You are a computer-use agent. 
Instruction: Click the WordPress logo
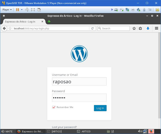tap(79, 54)
